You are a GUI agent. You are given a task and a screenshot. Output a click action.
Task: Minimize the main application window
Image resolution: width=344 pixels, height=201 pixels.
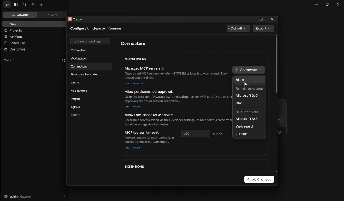[x=316, y=4]
